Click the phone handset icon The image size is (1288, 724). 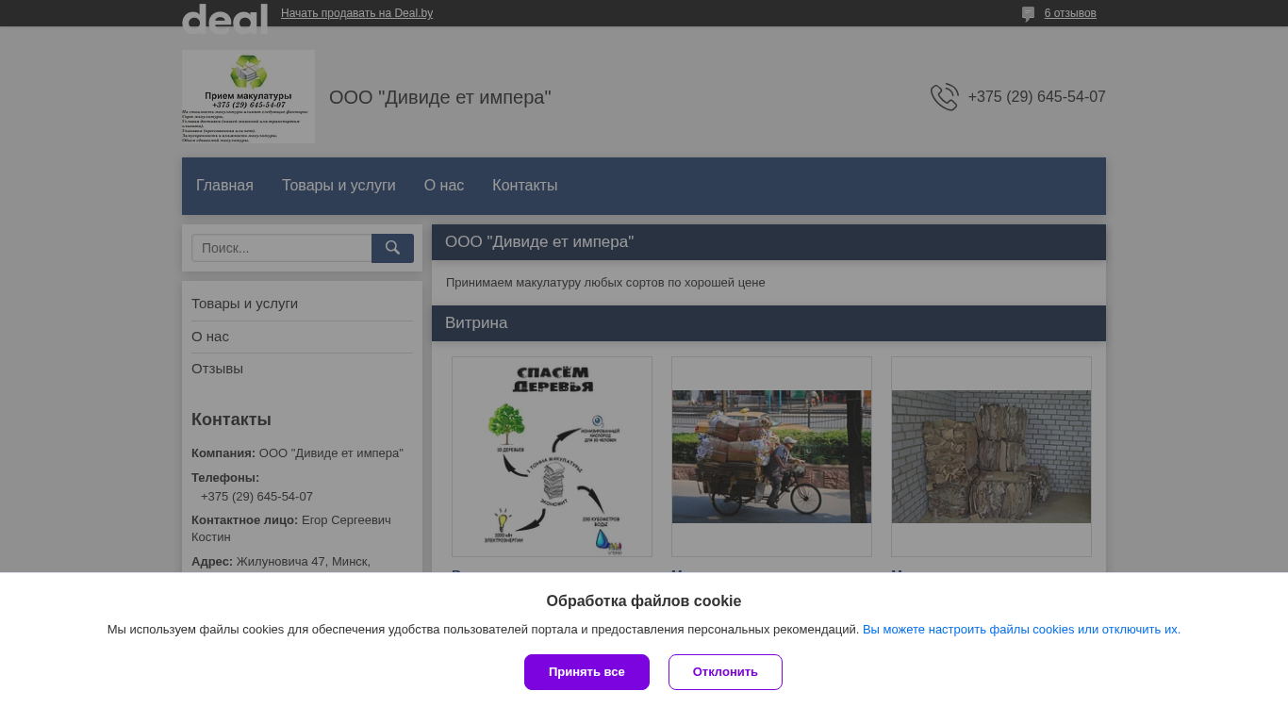click(x=944, y=97)
